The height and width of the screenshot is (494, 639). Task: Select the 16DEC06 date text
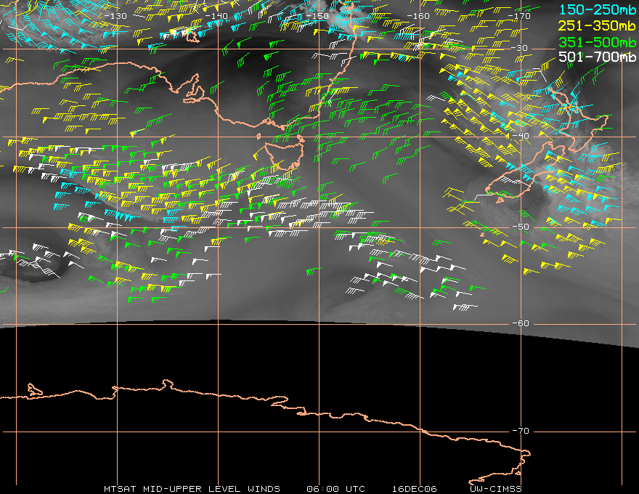[x=414, y=488]
